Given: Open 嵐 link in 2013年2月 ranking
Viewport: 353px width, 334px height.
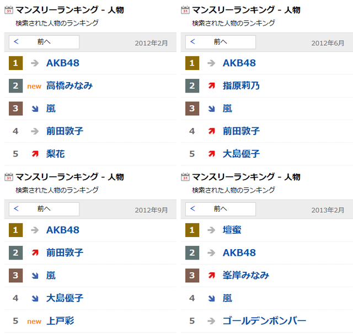Looking at the screenshot, I should point(227,298).
